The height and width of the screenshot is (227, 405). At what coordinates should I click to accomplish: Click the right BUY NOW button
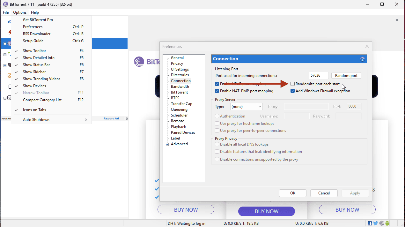pyautogui.click(x=347, y=210)
